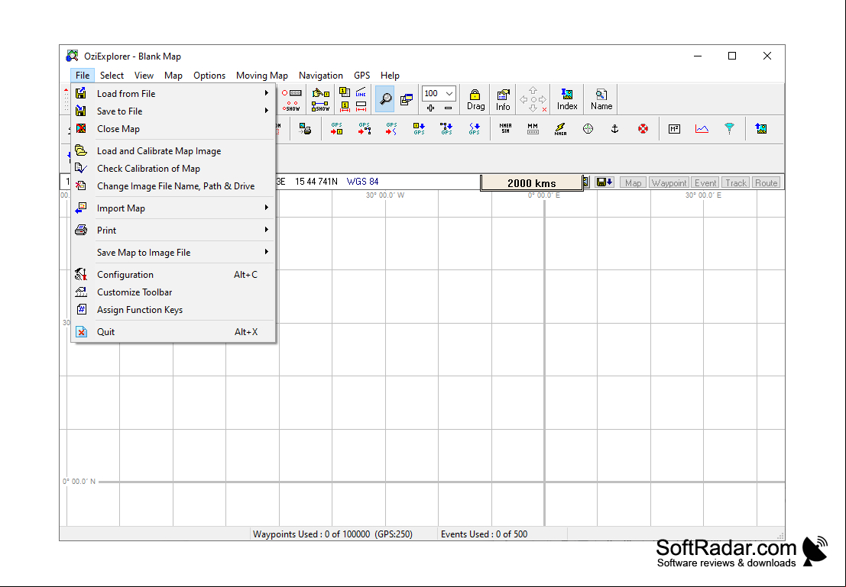The image size is (846, 587).
Task: Open the File menu
Action: click(x=83, y=76)
